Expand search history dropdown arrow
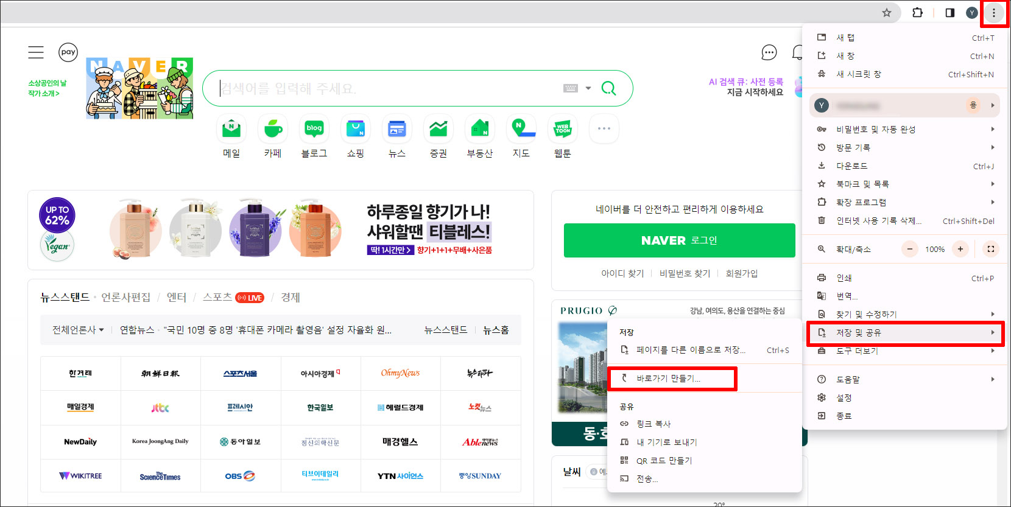Image resolution: width=1011 pixels, height=507 pixels. click(588, 88)
